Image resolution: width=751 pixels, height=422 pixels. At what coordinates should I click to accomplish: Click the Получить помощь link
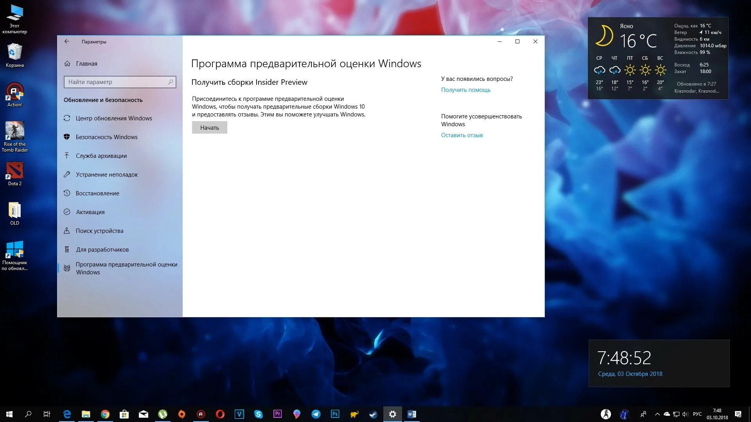(x=465, y=90)
